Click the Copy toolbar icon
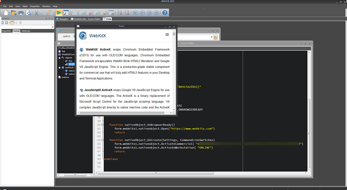Image resolution: width=347 pixels, height=190 pixels. click(x=44, y=13)
